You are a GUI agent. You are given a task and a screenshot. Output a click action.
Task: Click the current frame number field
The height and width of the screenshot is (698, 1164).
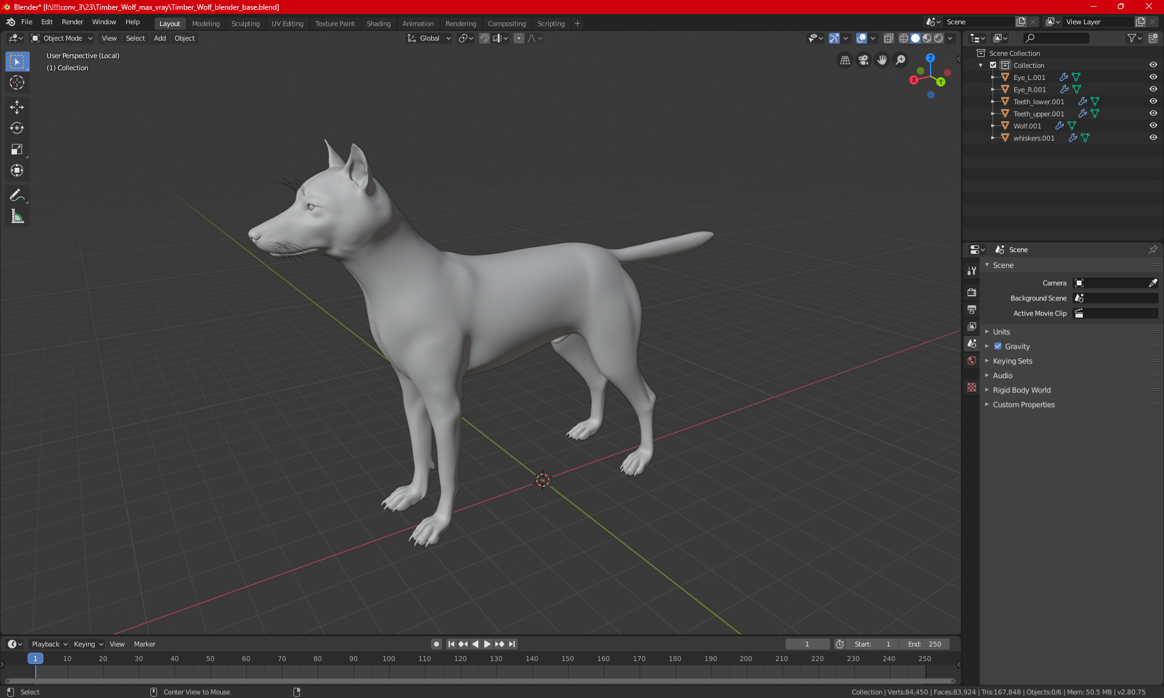pyautogui.click(x=807, y=644)
